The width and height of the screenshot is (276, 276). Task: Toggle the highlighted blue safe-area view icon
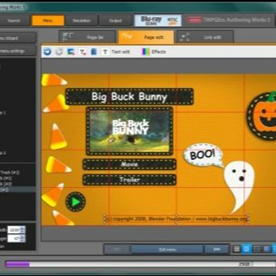click(246, 249)
